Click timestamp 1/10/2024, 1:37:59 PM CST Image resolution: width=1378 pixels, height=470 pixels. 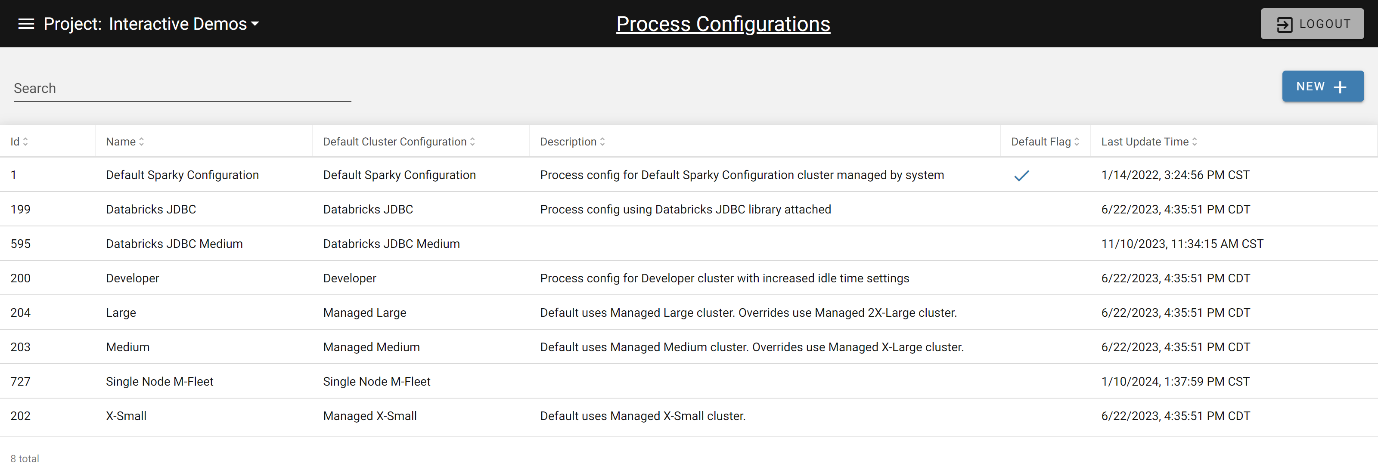click(1175, 381)
